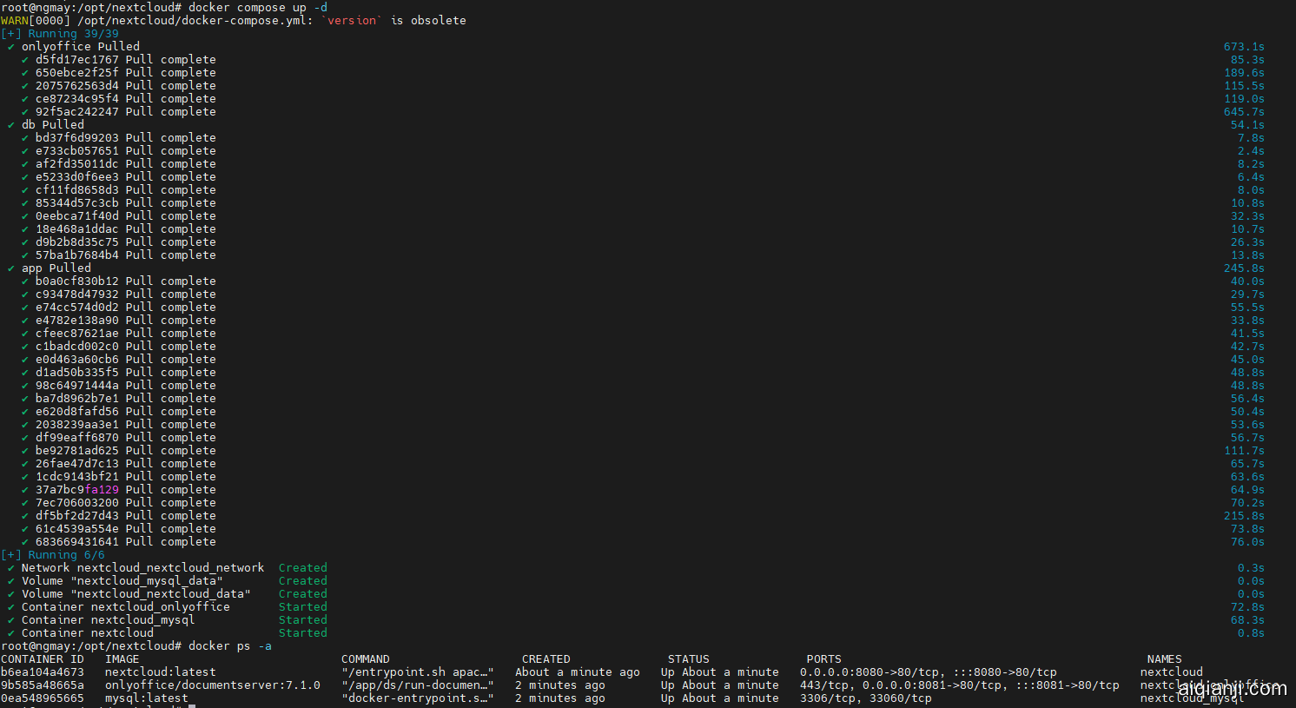Click checkmark beside Network nextcloud_nextcloud_network
The height and width of the screenshot is (708, 1296).
10,568
